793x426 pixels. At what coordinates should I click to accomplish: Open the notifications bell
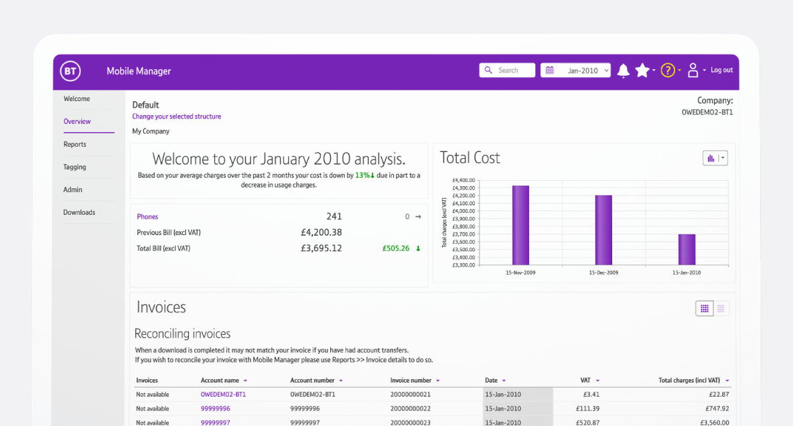click(x=623, y=71)
